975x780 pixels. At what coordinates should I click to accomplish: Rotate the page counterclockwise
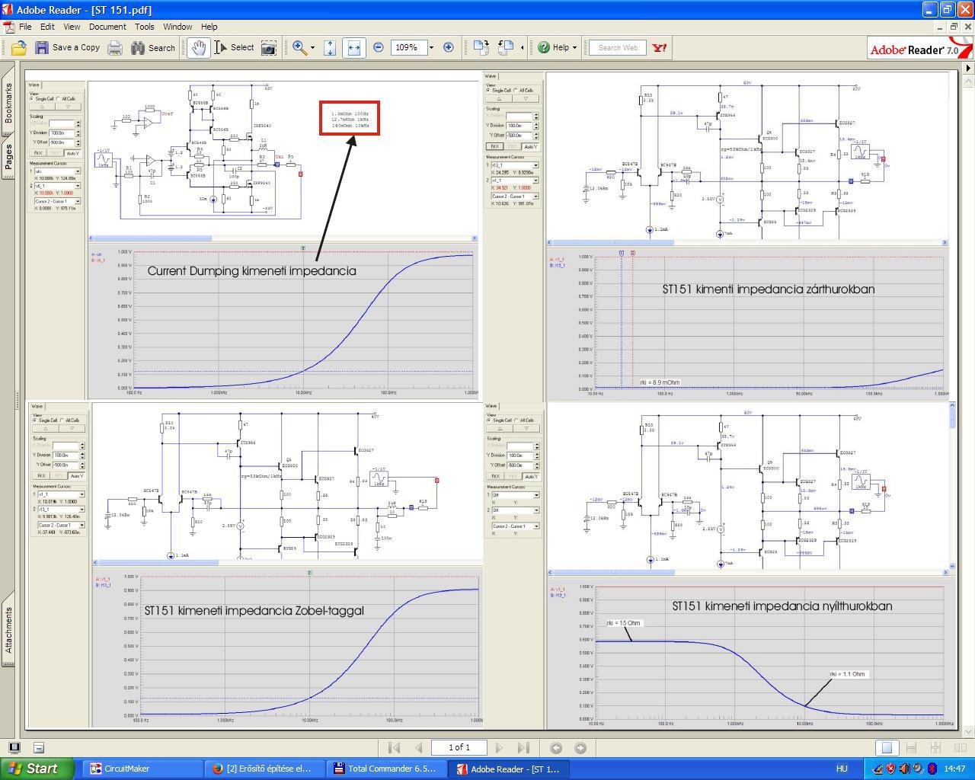506,48
